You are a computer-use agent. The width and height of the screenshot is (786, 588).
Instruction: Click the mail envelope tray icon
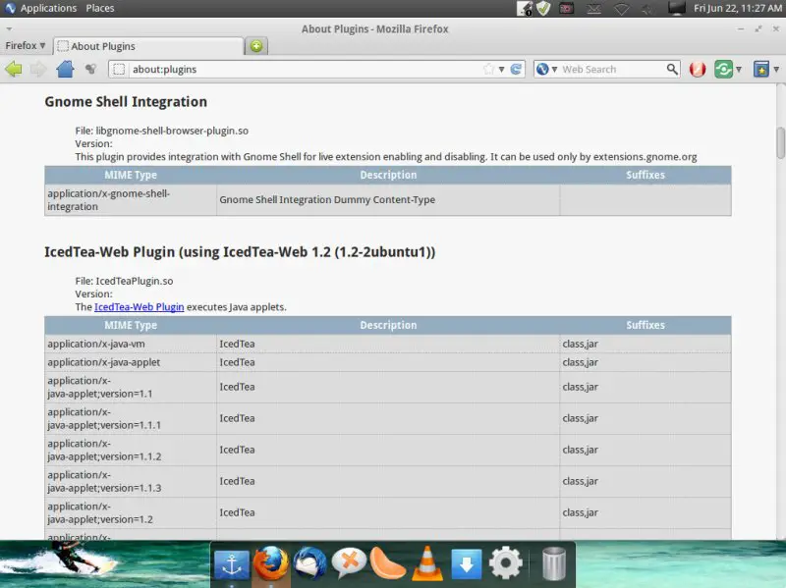(x=594, y=9)
